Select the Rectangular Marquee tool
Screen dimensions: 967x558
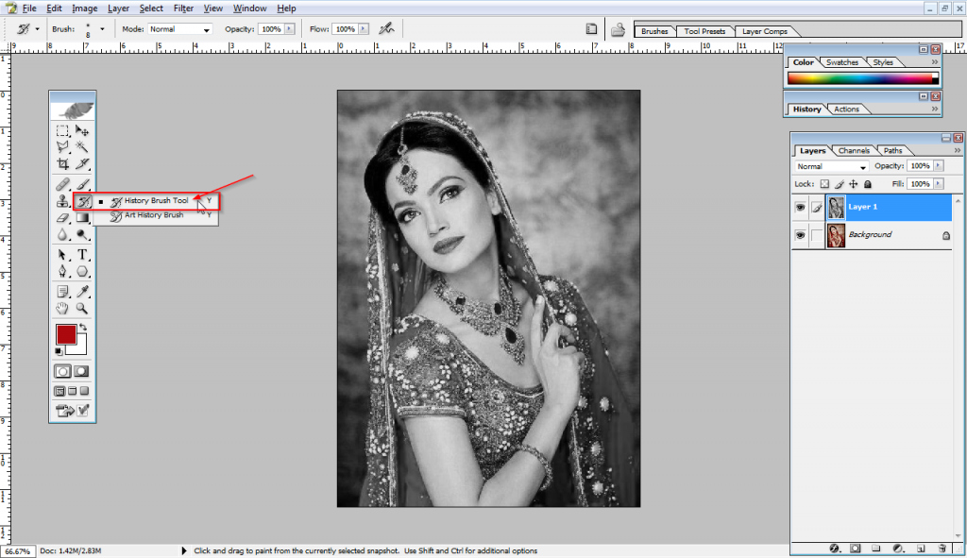pos(62,130)
